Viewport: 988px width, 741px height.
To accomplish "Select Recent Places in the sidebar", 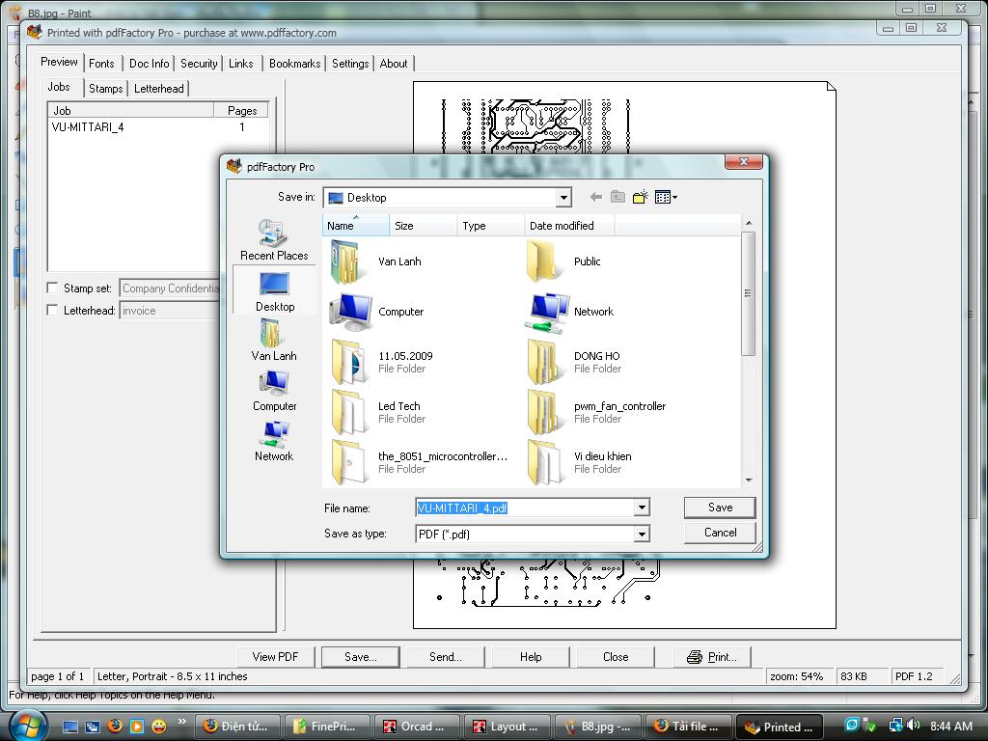I will coord(274,239).
